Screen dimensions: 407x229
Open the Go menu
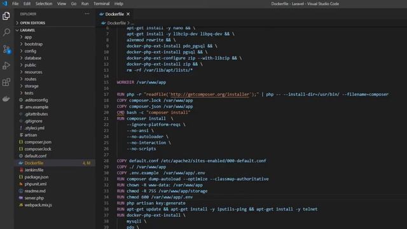point(74,4)
